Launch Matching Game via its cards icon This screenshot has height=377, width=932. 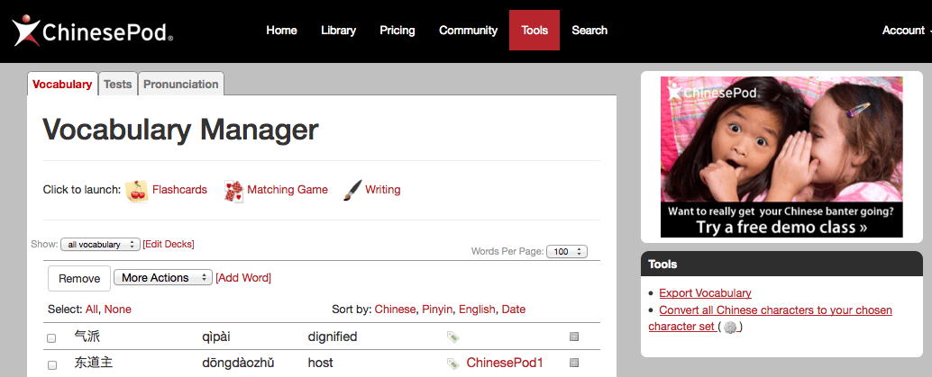(x=233, y=191)
